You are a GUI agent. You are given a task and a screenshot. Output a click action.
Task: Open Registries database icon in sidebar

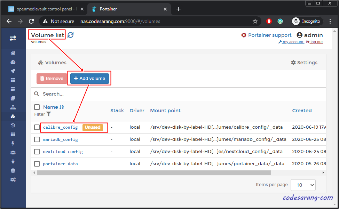coord(13,170)
